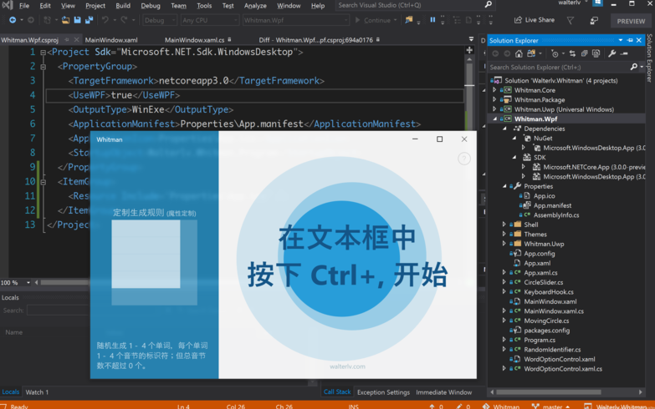Open the Solution Explorer window options arrow
This screenshot has height=409, width=655.
(x=621, y=40)
